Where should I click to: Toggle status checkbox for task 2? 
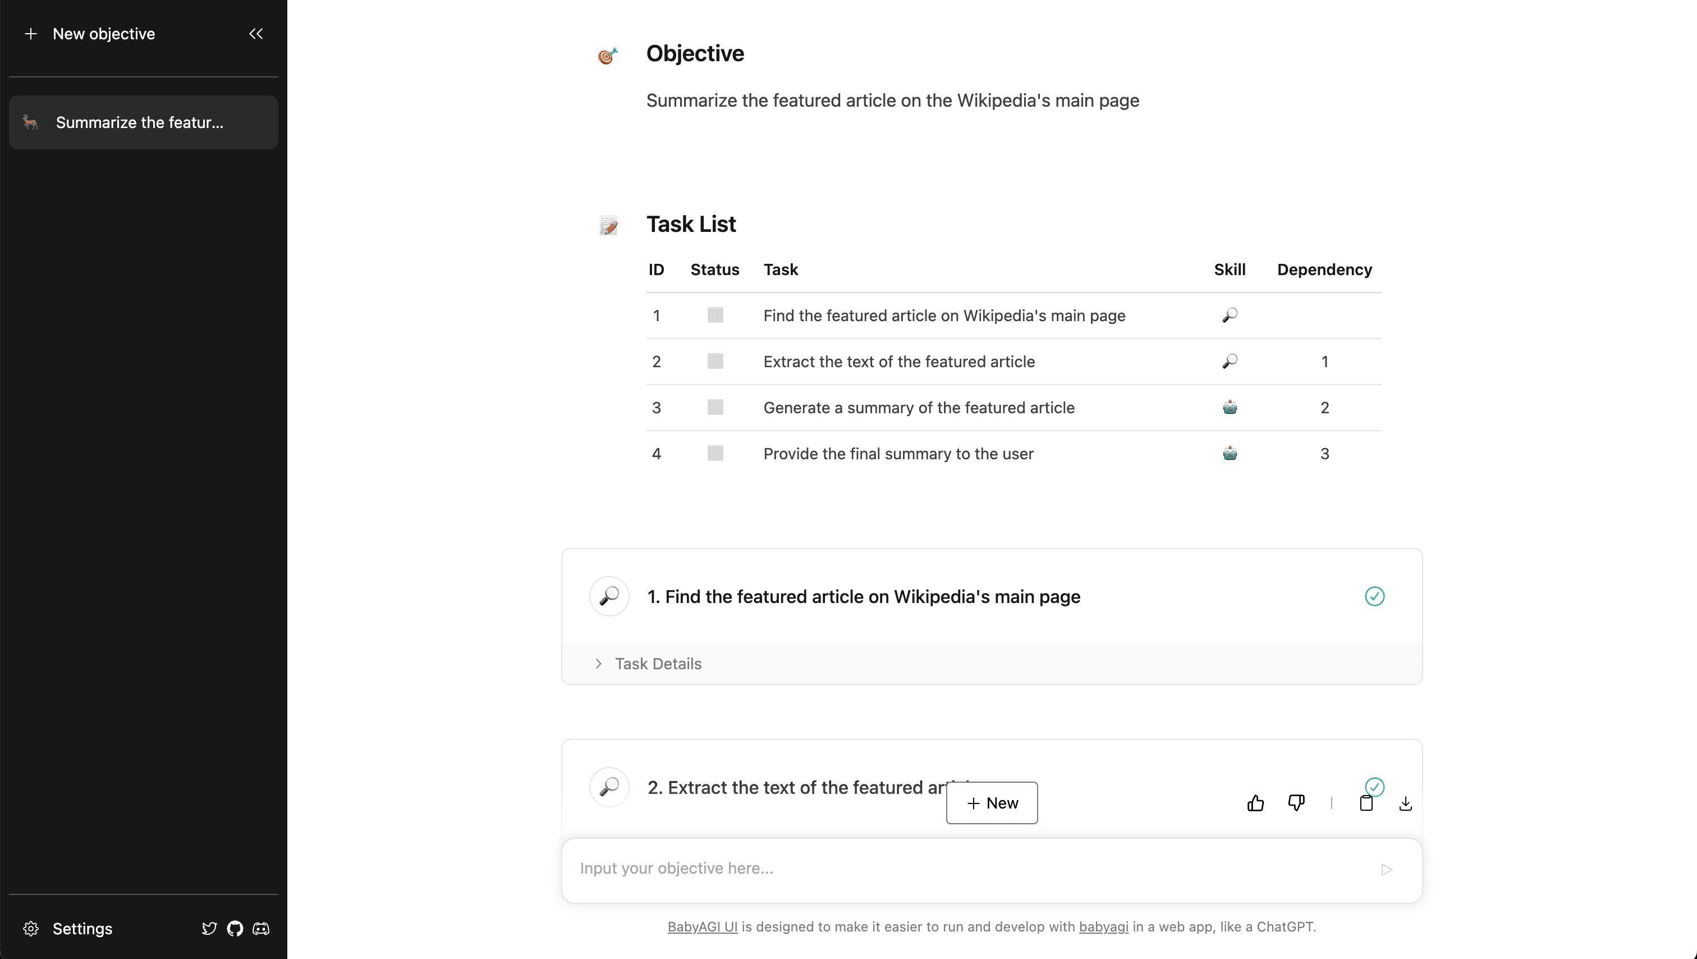[x=715, y=361]
